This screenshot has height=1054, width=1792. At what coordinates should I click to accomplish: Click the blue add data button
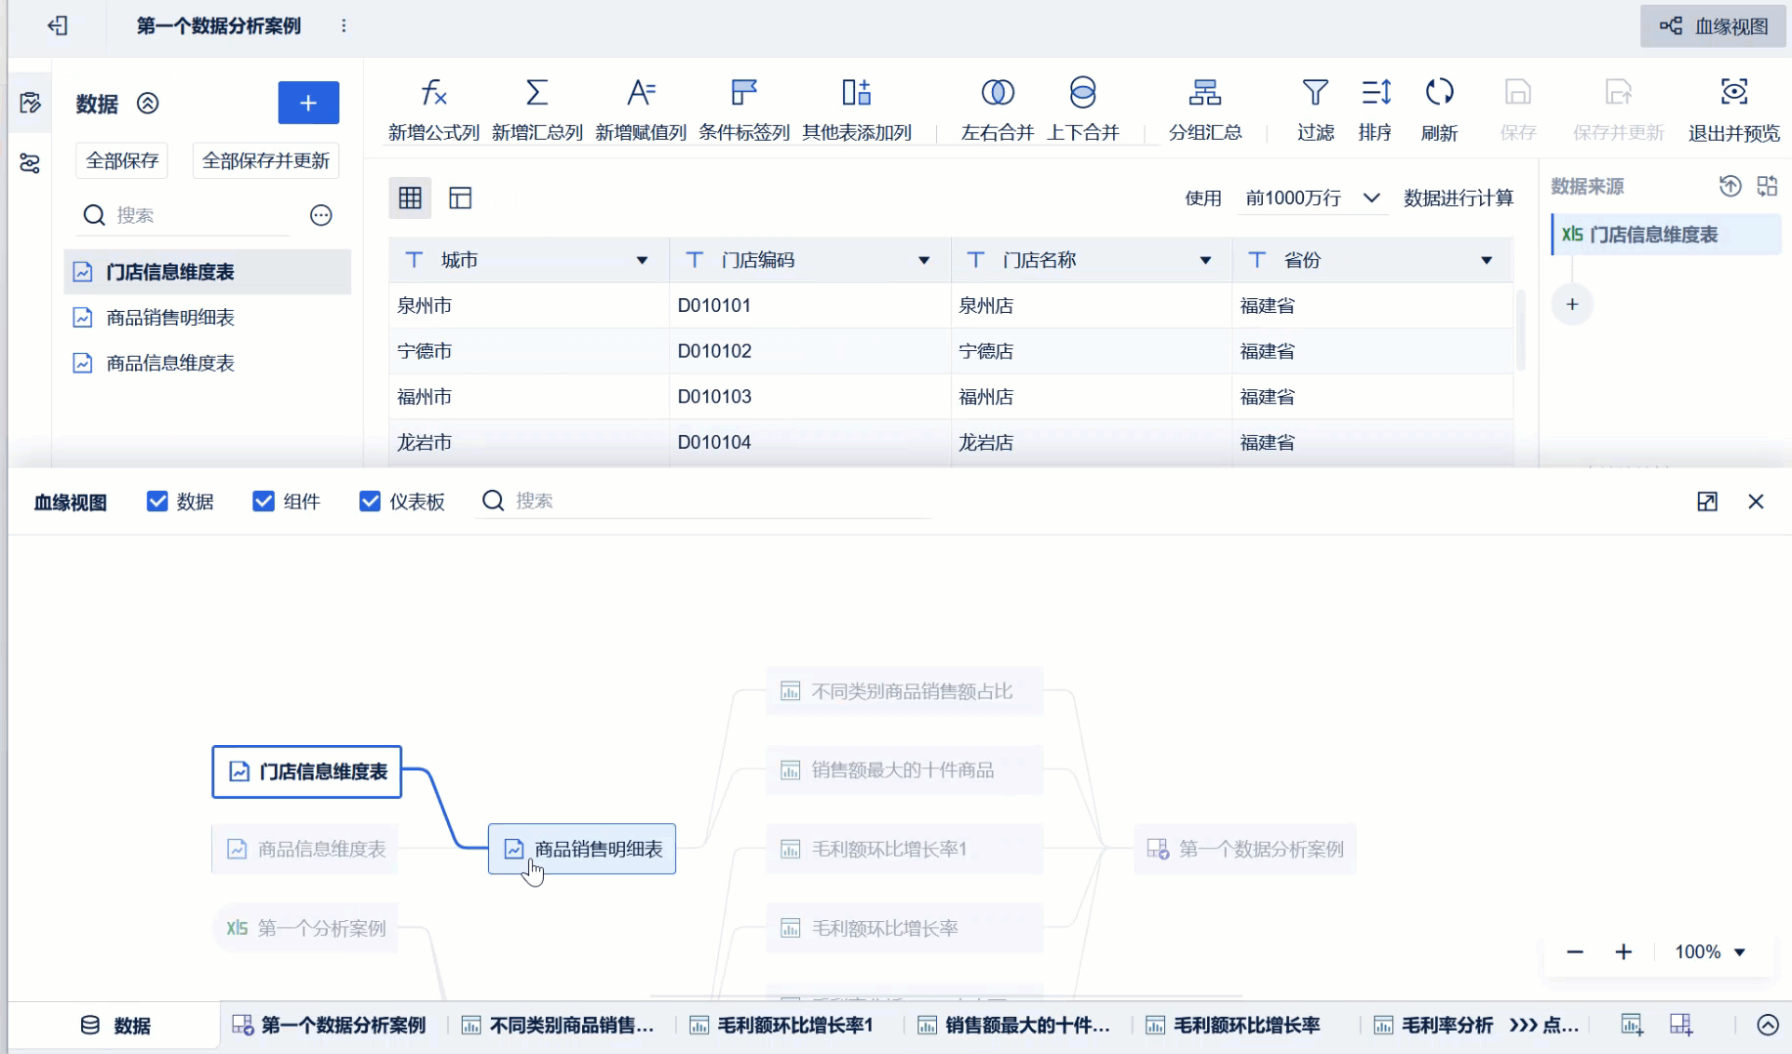coord(308,103)
